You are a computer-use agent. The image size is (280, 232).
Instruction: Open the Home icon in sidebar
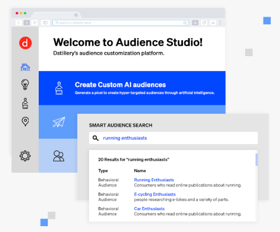pos(25,67)
